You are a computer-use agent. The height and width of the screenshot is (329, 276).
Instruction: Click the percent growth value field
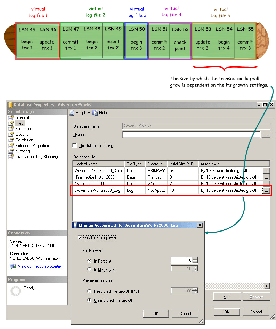pos(182,260)
